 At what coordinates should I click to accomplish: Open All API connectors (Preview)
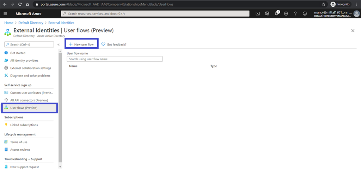click(29, 100)
